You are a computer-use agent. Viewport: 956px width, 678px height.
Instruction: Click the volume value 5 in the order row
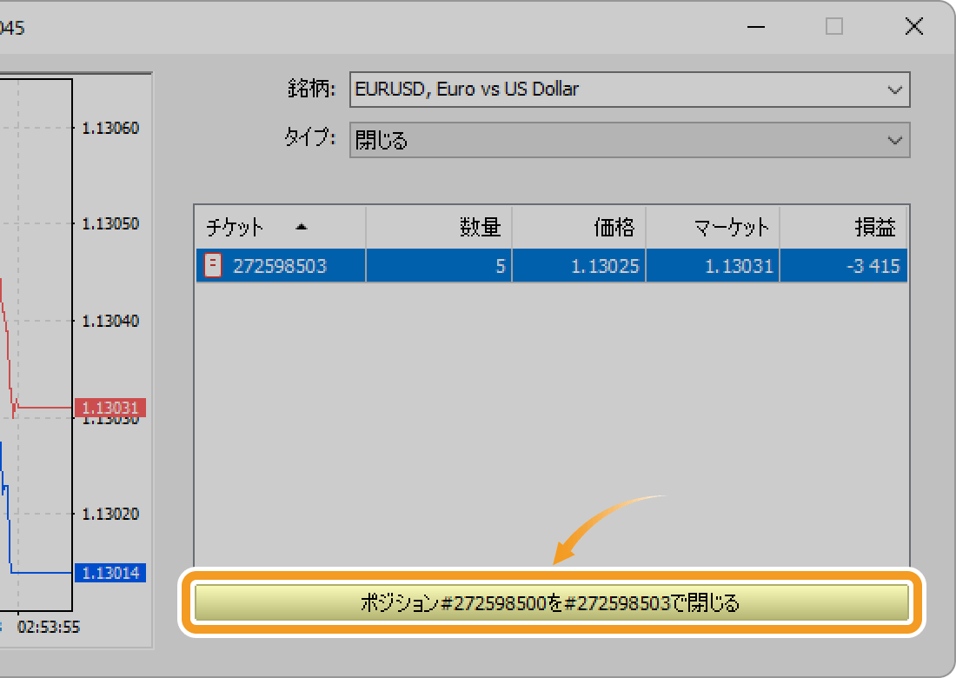(x=500, y=265)
